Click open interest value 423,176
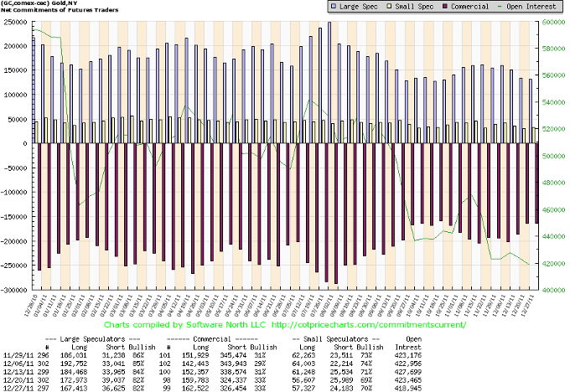The image size is (570, 392). pyautogui.click(x=408, y=355)
